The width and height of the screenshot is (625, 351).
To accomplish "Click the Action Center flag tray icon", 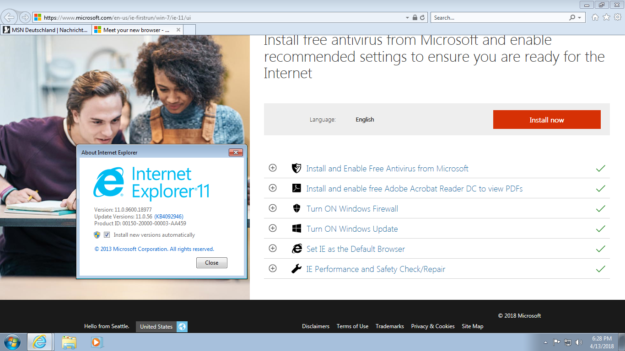I will [x=557, y=342].
